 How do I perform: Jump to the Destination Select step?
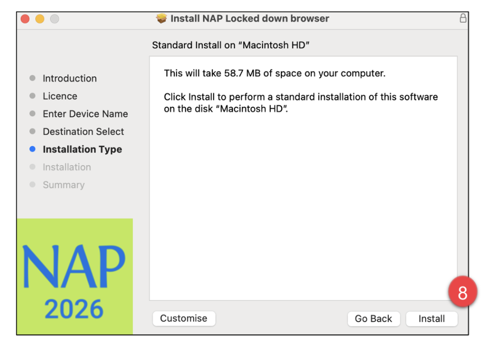83,131
